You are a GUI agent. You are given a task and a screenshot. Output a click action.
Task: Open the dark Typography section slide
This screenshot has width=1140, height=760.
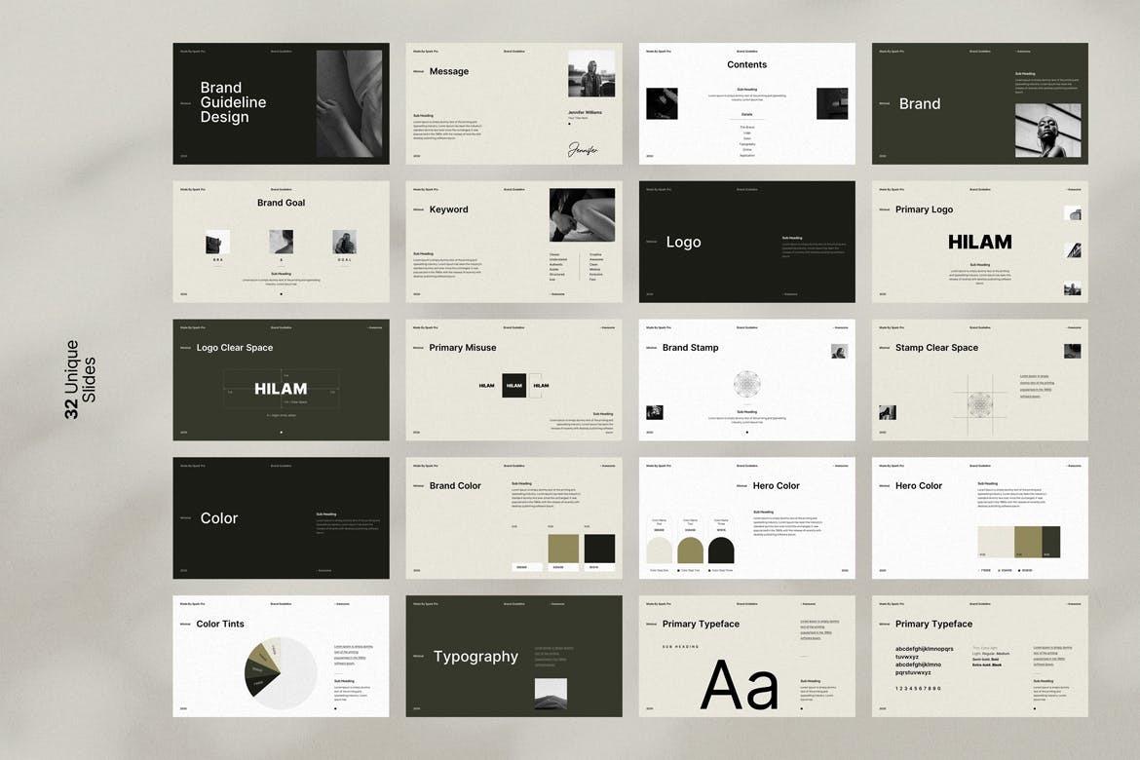pos(513,657)
